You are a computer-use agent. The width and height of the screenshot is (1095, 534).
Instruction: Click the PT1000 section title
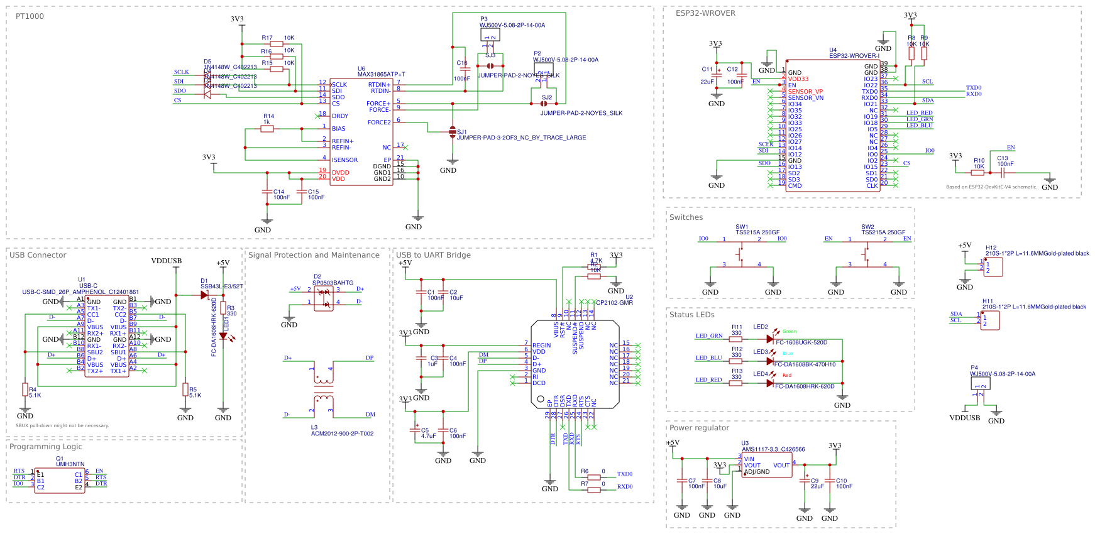pos(30,16)
